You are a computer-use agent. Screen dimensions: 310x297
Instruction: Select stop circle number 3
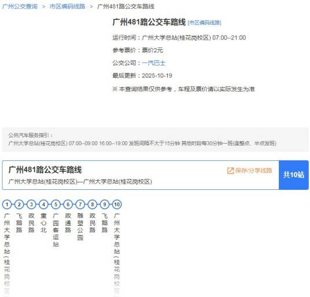[31, 204]
